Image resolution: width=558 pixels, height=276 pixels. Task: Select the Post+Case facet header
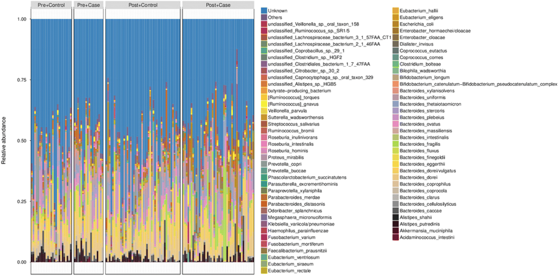coord(218,5)
